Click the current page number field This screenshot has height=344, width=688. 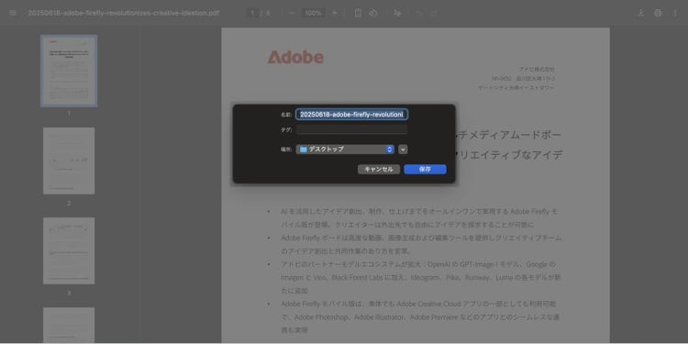(252, 13)
